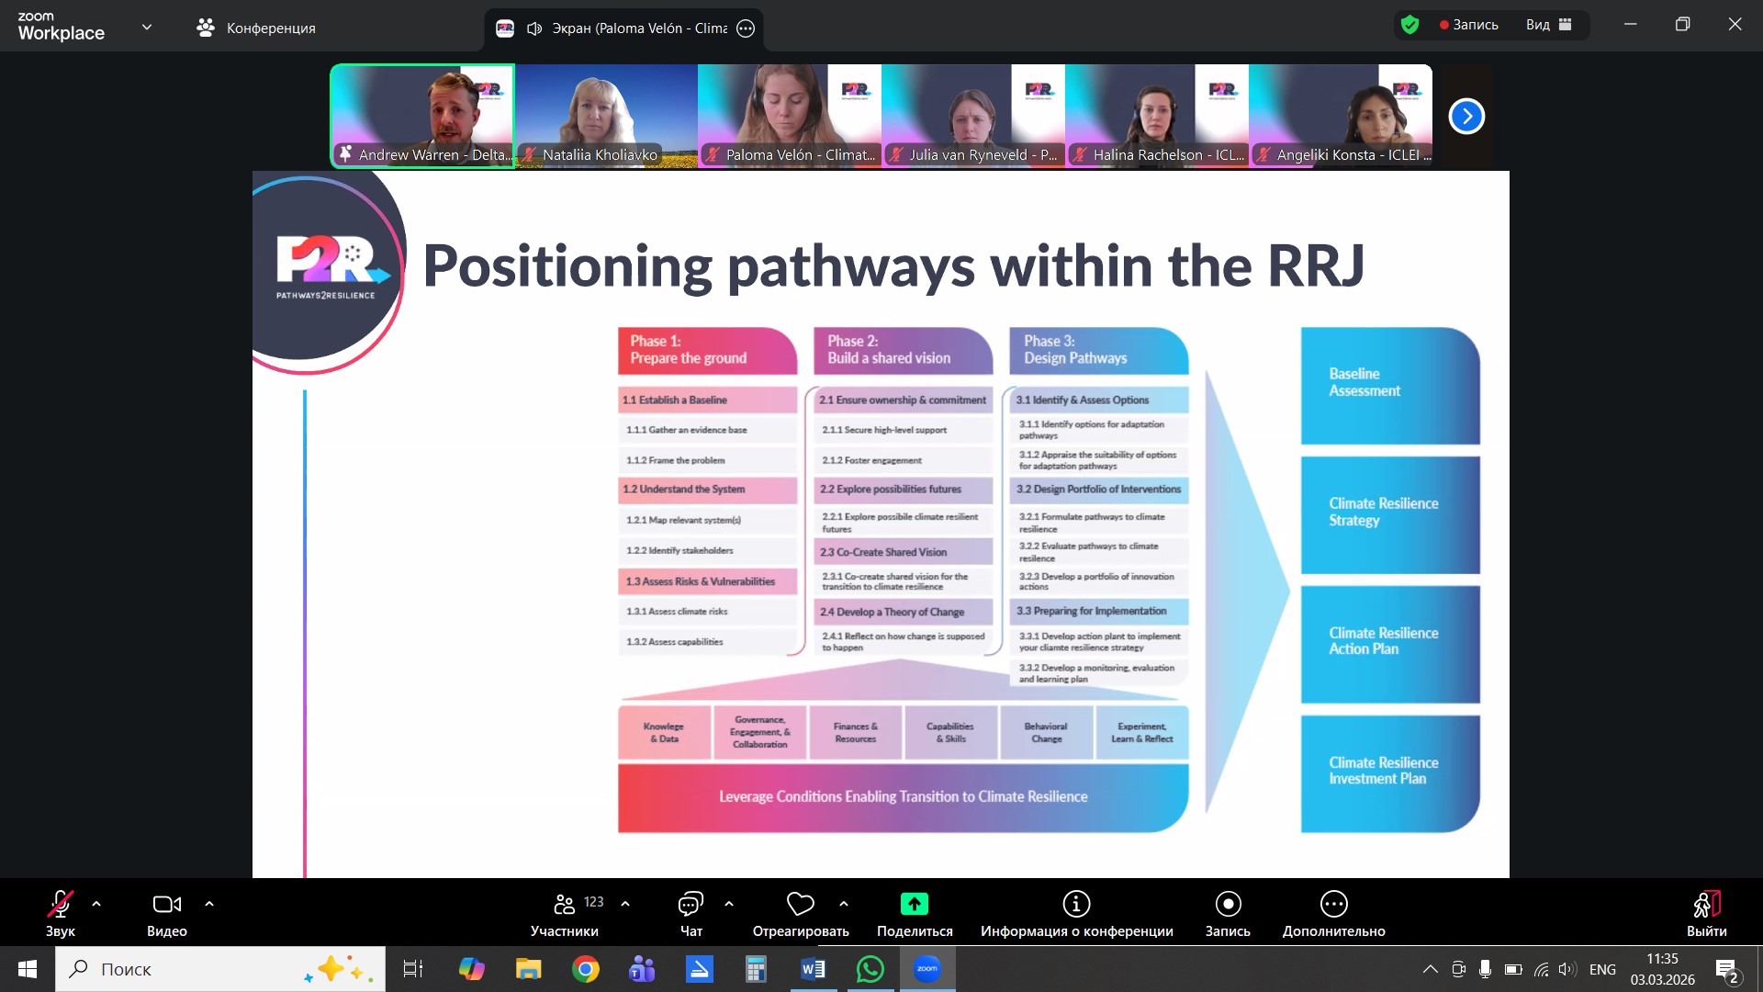The height and width of the screenshot is (992, 1763).
Task: Expand video options arrow beside Video
Action: click(x=209, y=904)
